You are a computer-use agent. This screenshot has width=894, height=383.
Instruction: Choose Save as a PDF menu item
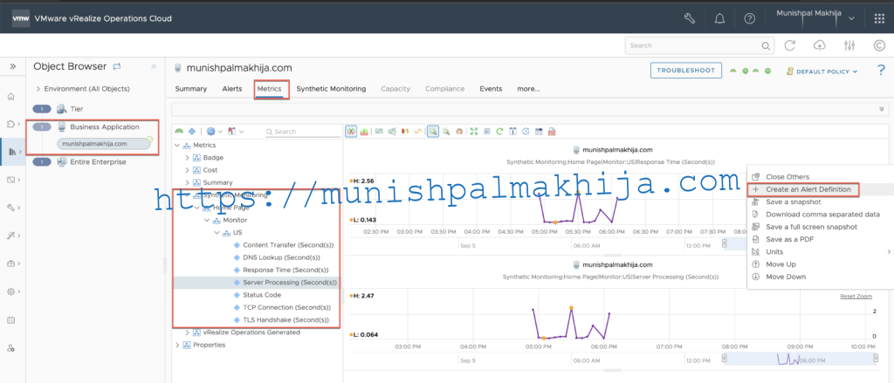[x=789, y=239]
